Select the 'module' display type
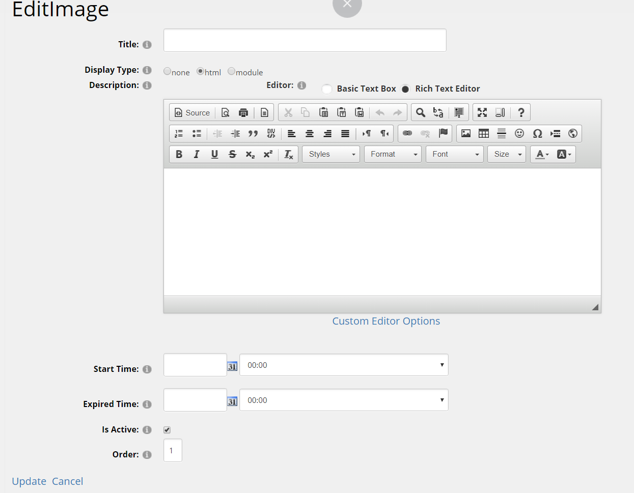The height and width of the screenshot is (493, 634). pyautogui.click(x=231, y=71)
